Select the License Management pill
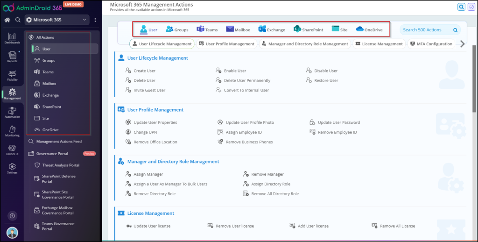Screen dimensions: 478x242 379,44
